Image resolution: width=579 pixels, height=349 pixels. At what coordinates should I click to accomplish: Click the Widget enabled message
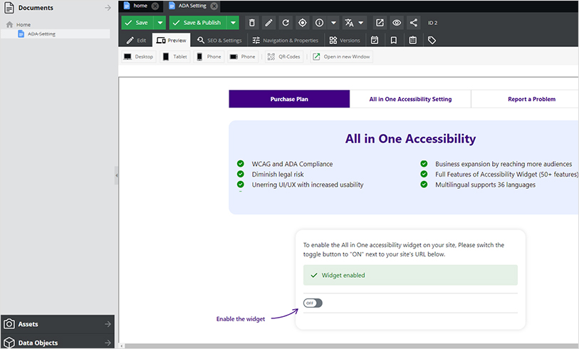[410, 275]
